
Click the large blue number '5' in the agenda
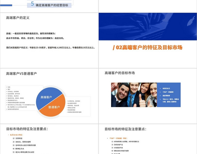pyautogui.click(x=32, y=4)
